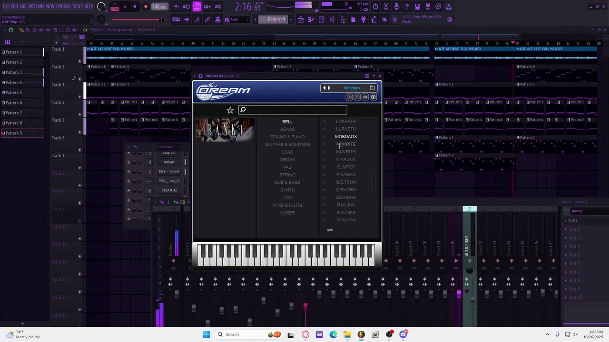Favorite the LOKRATH preset star
The image size is (609, 342).
click(324, 122)
